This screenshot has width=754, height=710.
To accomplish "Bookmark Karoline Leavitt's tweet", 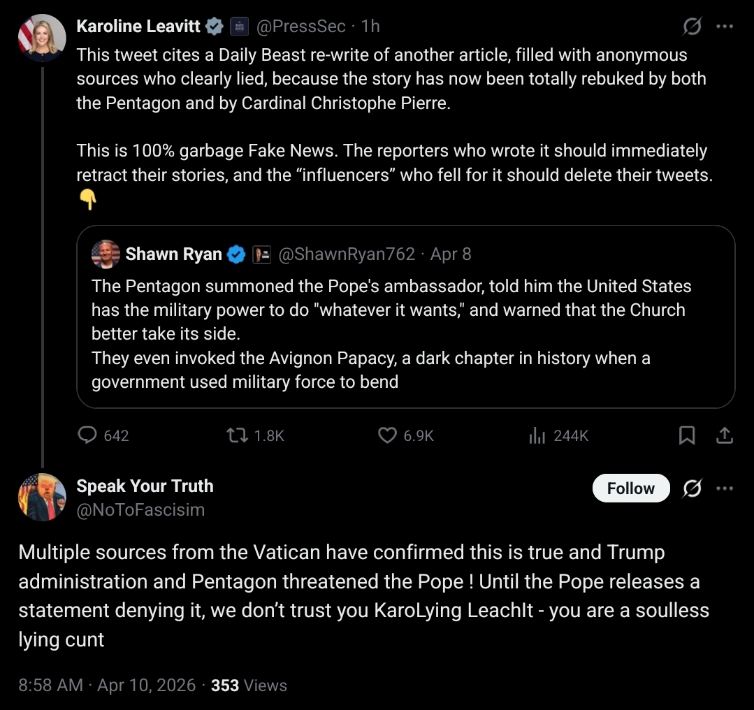I will click(687, 435).
